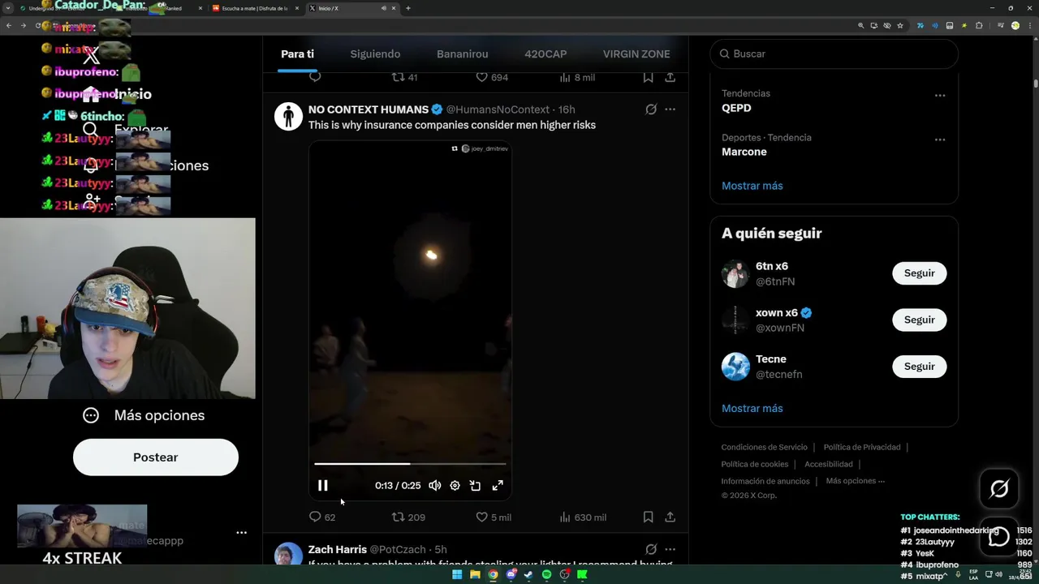Image resolution: width=1039 pixels, height=584 pixels.
Task: Click the Postear button
Action: (156, 457)
